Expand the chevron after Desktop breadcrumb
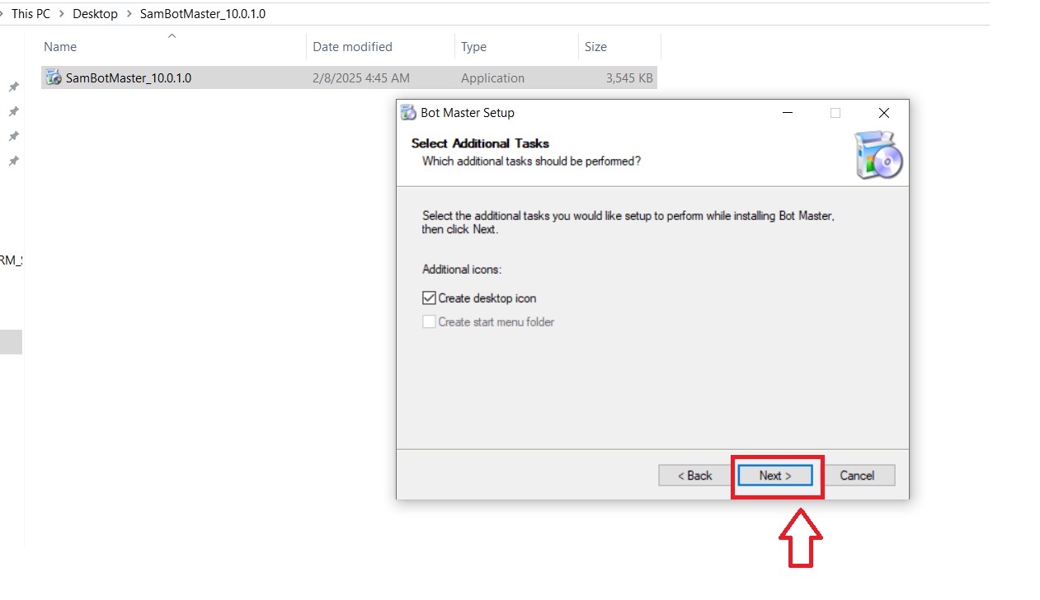Viewport: 1040px width, 600px height. tap(129, 14)
